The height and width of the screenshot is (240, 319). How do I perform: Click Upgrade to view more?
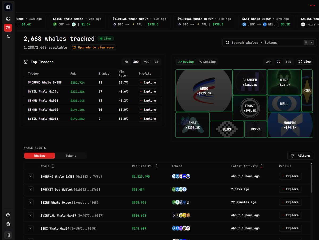click(93, 48)
